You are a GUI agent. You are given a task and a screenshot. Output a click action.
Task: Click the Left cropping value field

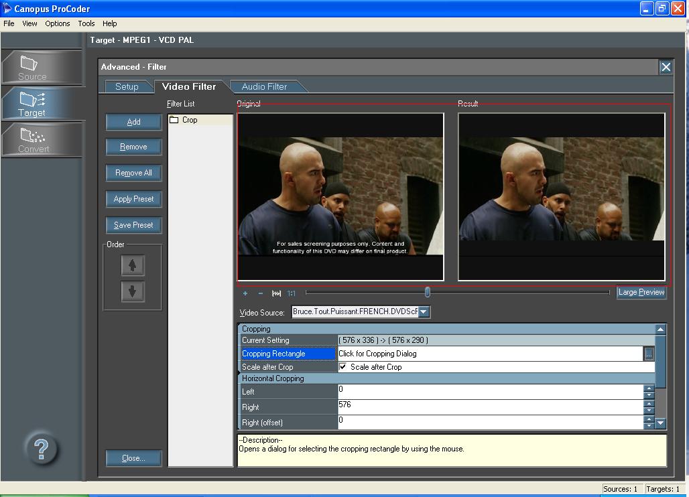(491, 392)
